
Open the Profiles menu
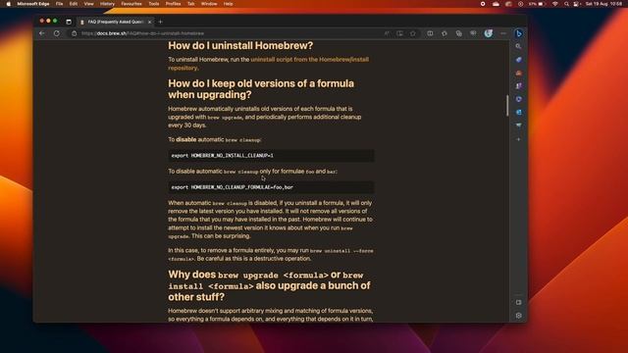(x=173, y=4)
